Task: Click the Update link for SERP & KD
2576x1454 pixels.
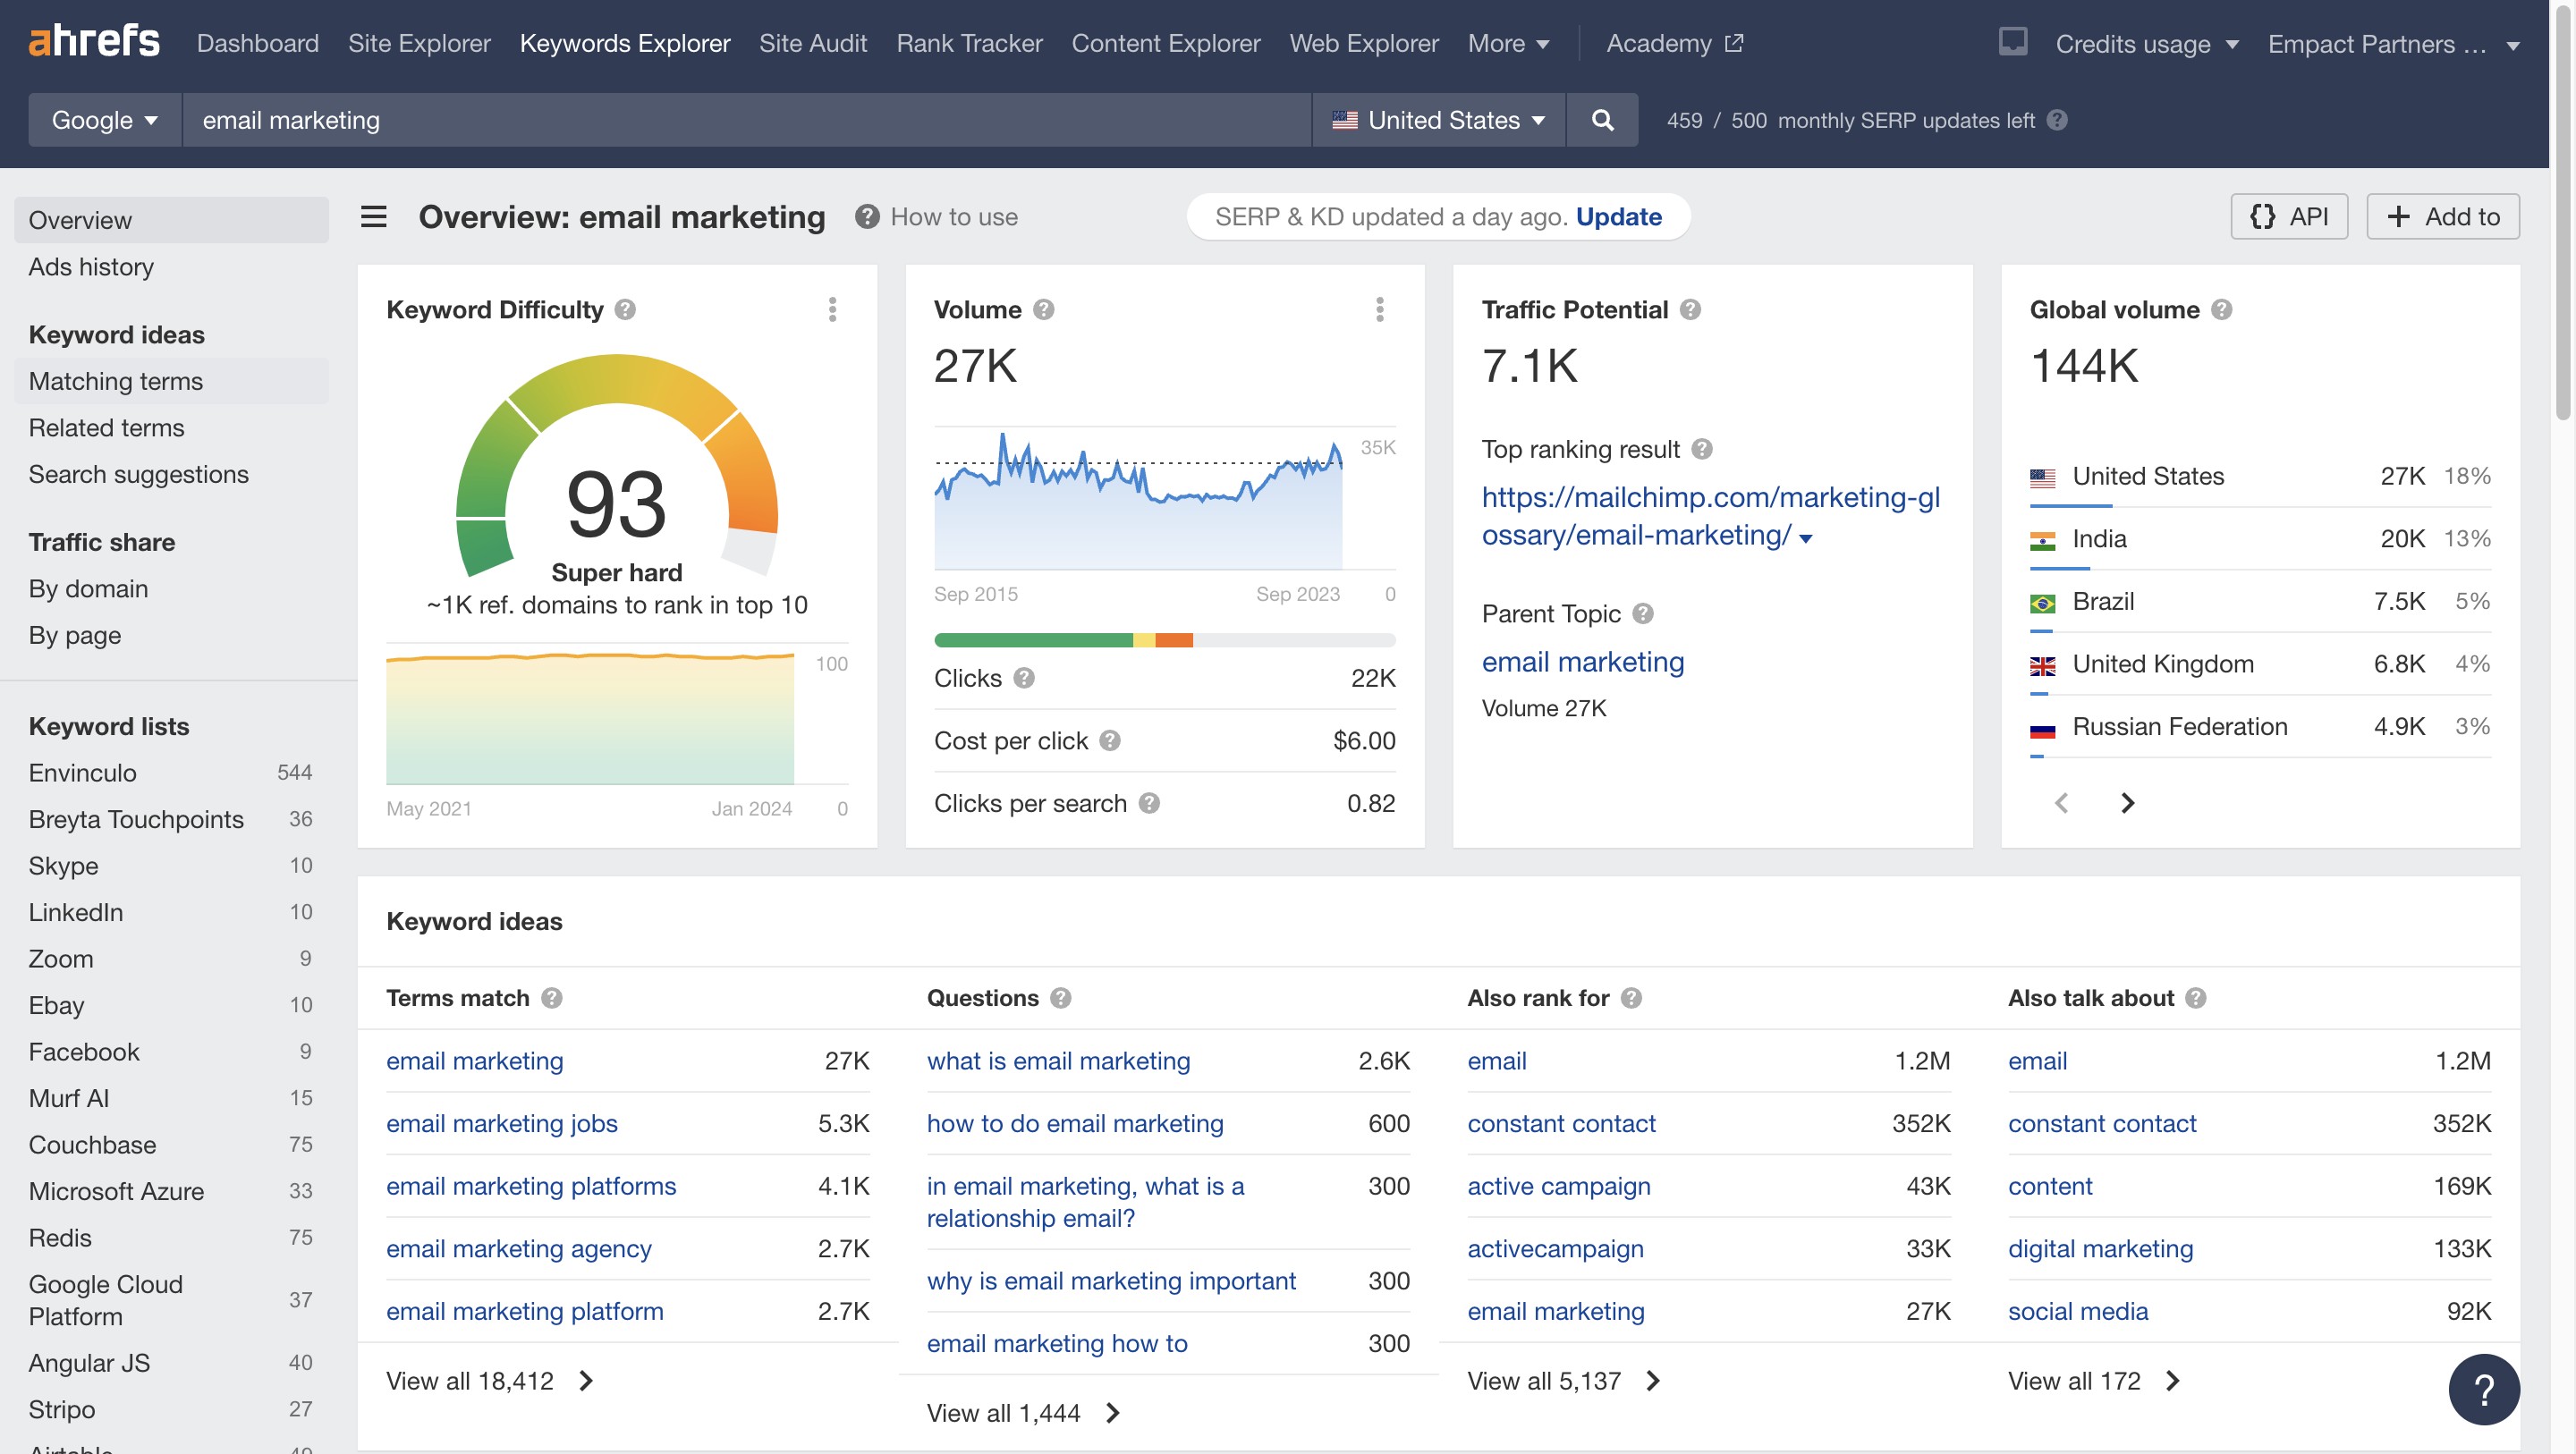Action: pyautogui.click(x=1618, y=216)
